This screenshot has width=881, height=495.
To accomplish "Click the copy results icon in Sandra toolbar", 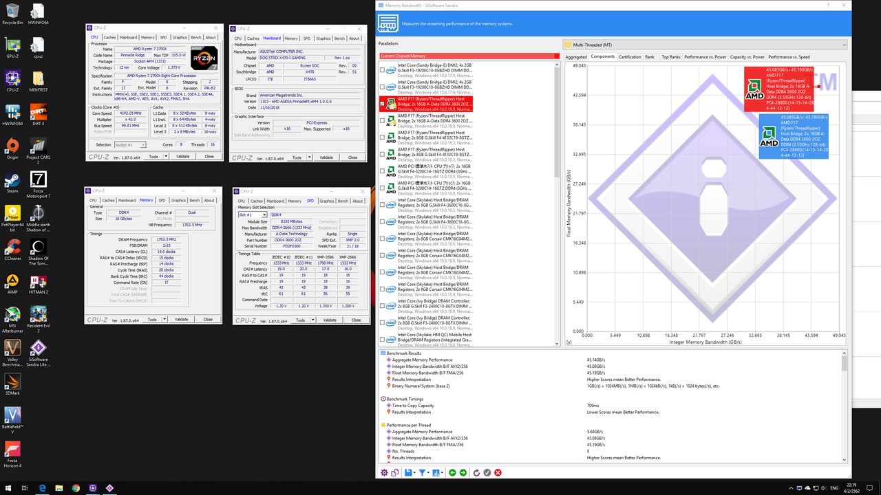I will pos(395,472).
